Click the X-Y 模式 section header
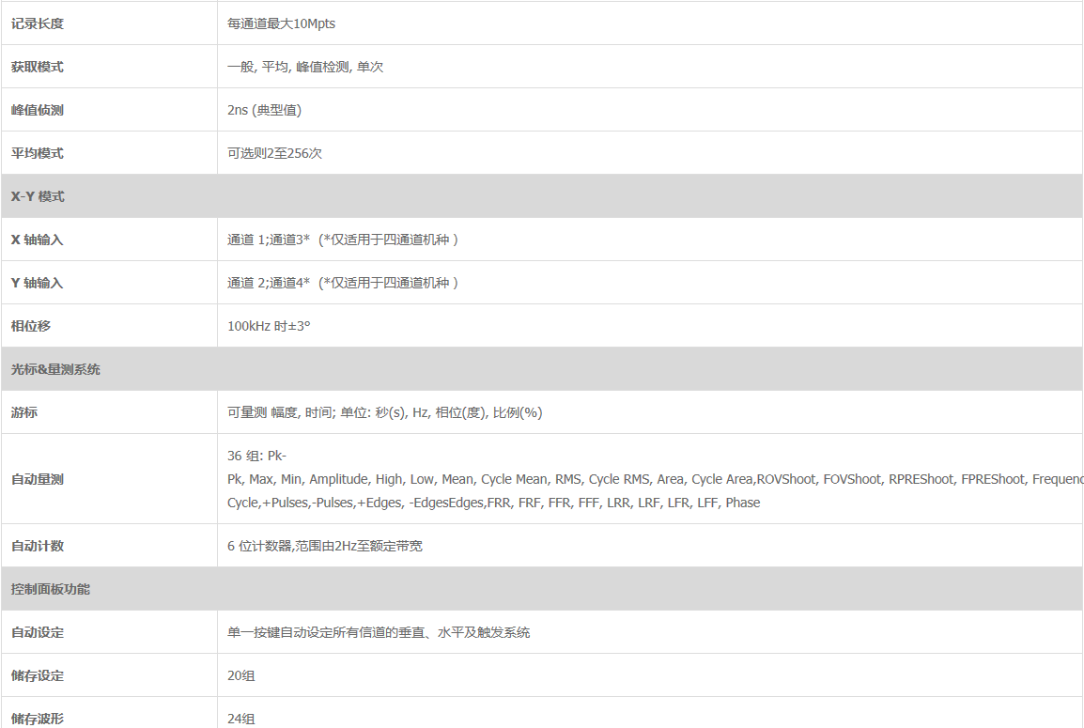Viewport: 1084px width, 728px height. (x=38, y=196)
